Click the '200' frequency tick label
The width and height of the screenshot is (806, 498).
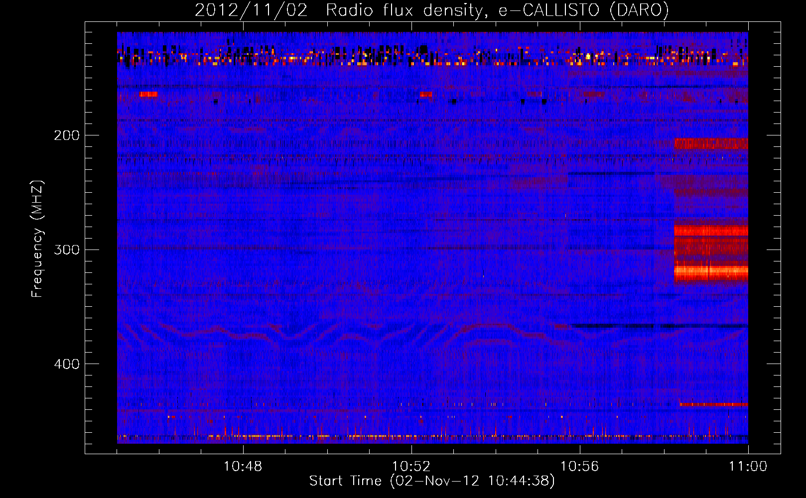tap(67, 135)
